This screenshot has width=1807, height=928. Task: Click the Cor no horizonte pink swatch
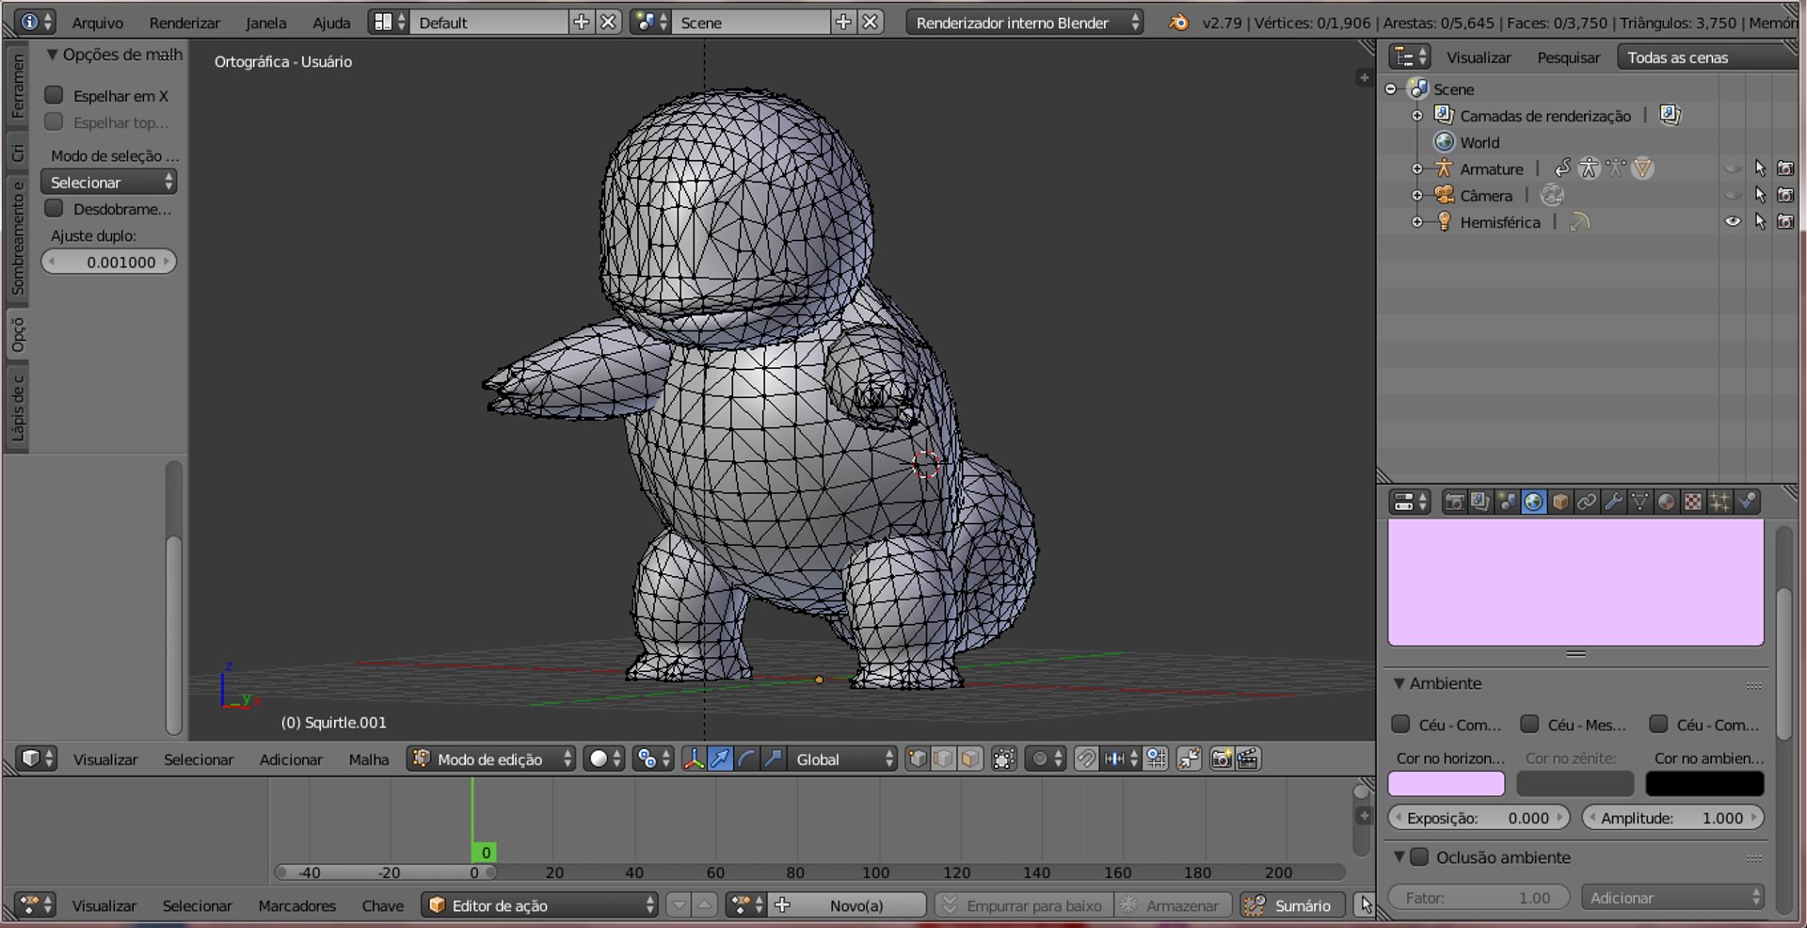[x=1446, y=783]
